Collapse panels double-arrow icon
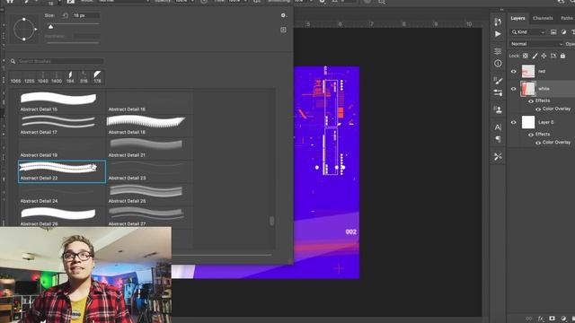575x323 pixels. point(501,10)
